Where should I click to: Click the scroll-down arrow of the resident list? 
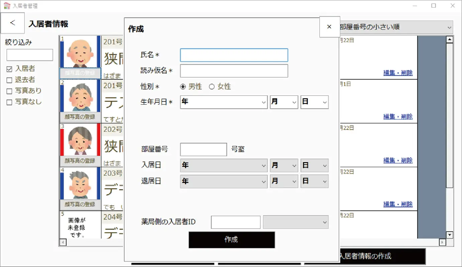point(450,235)
